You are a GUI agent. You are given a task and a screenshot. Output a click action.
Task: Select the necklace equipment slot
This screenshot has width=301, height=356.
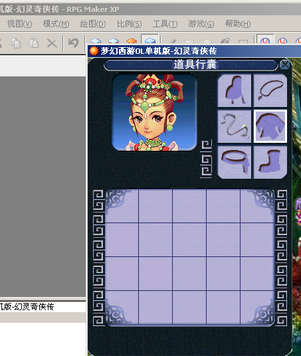point(270,90)
